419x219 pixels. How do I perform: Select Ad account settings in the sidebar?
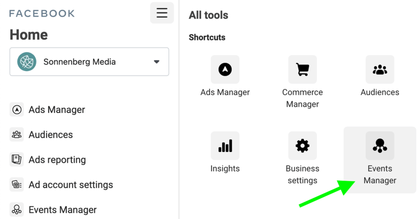point(71,185)
